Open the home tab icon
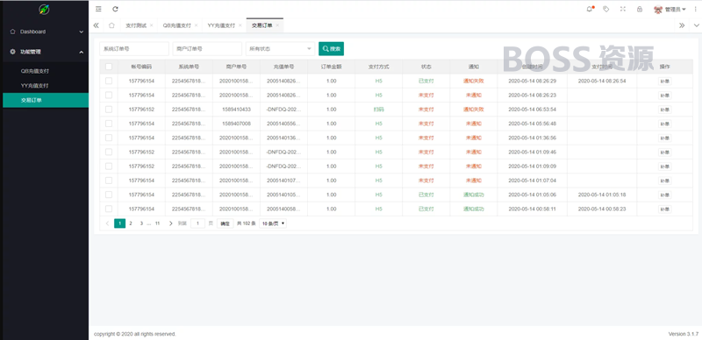This screenshot has width=702, height=340. click(x=111, y=25)
